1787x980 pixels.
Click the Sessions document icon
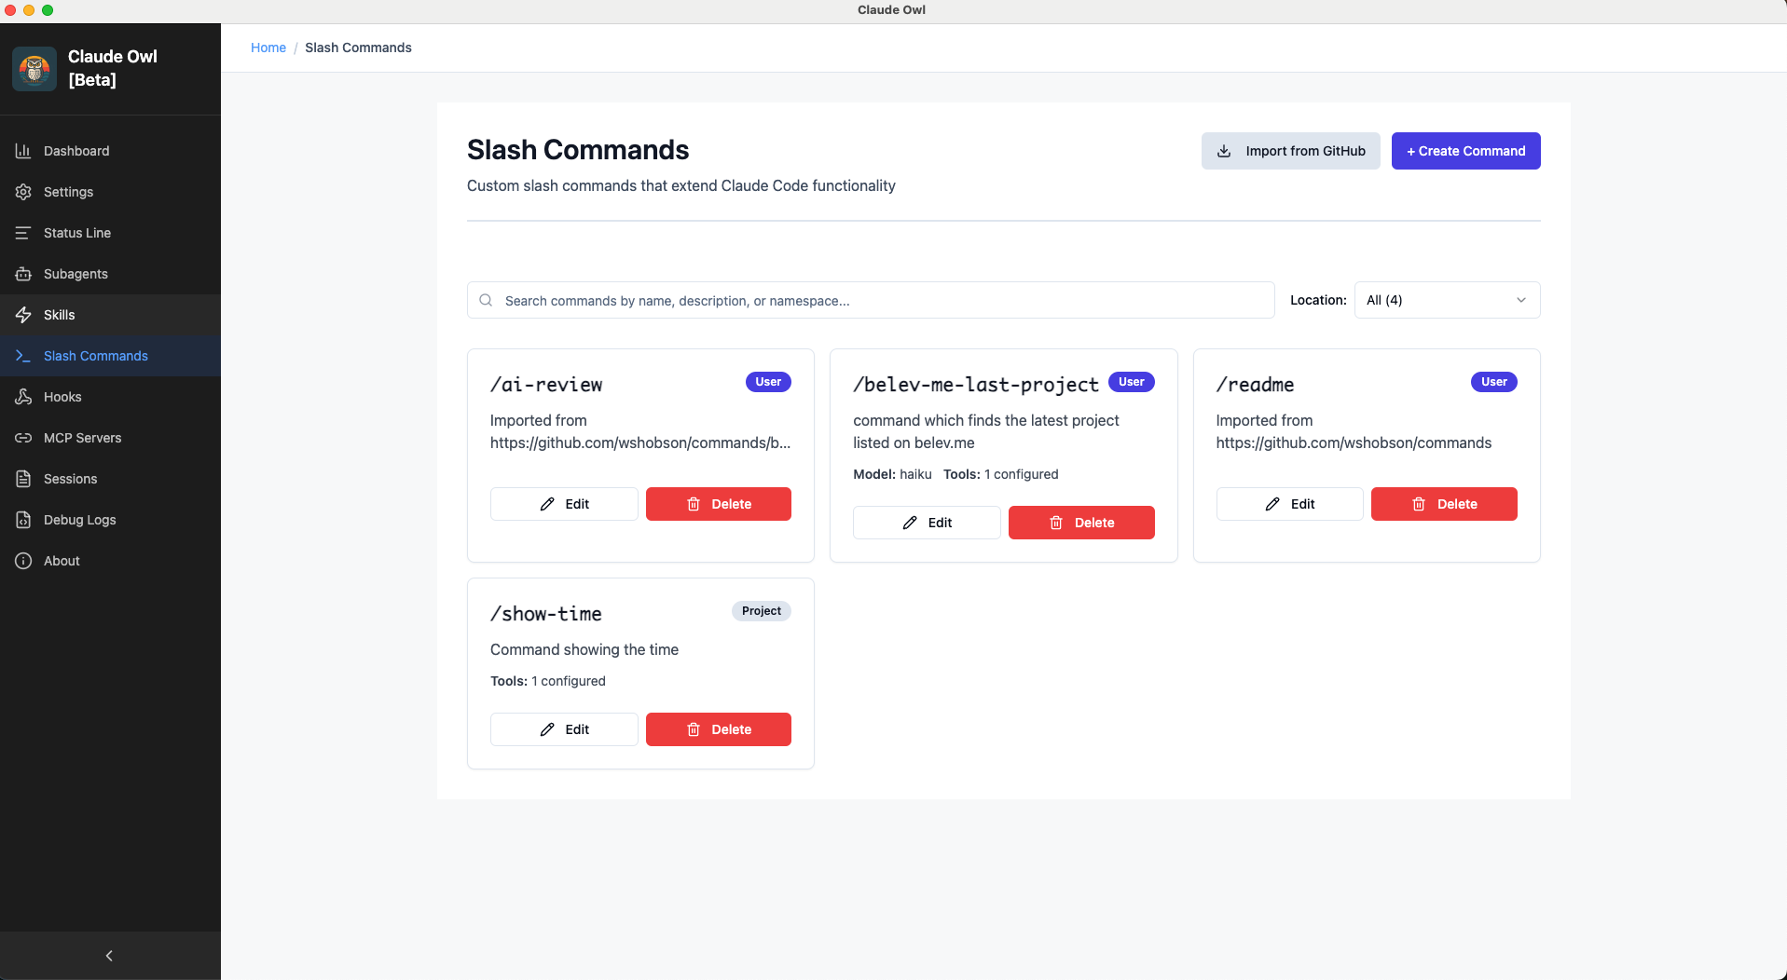click(23, 479)
